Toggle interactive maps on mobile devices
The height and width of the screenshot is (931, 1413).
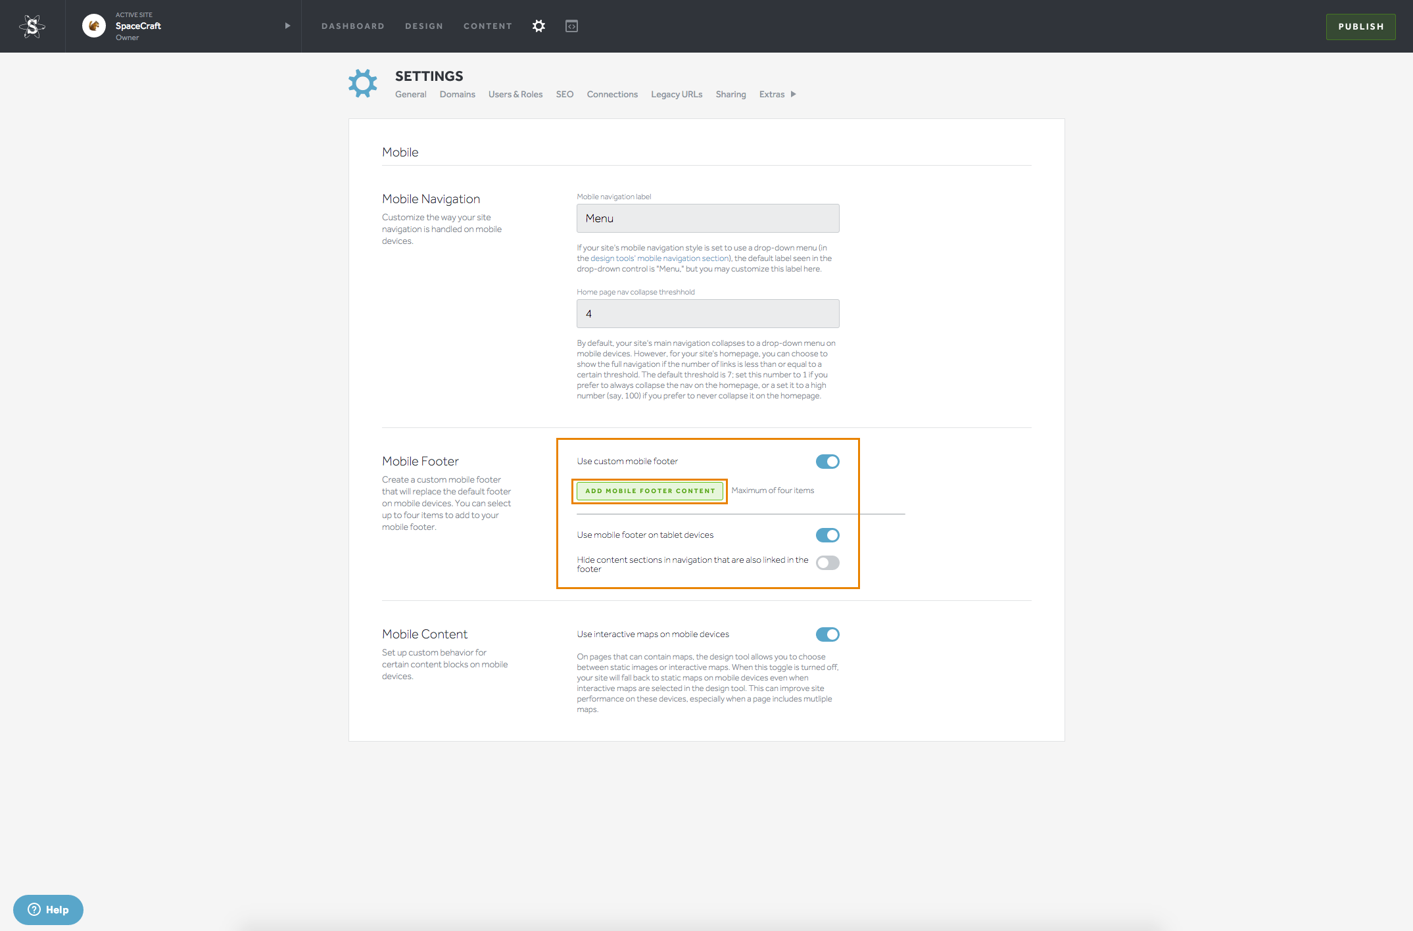(827, 634)
